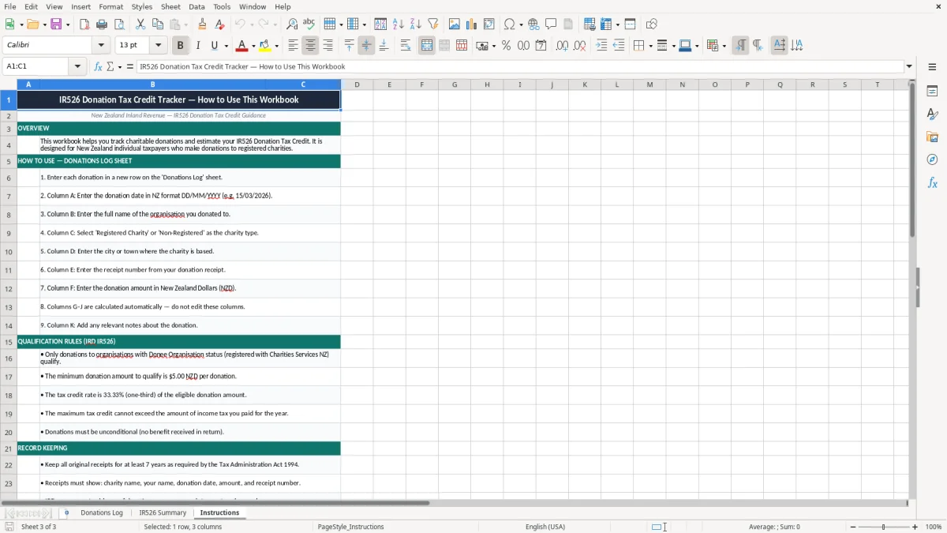This screenshot has width=947, height=533.
Task: Click the Increase Indent icon
Action: [601, 46]
